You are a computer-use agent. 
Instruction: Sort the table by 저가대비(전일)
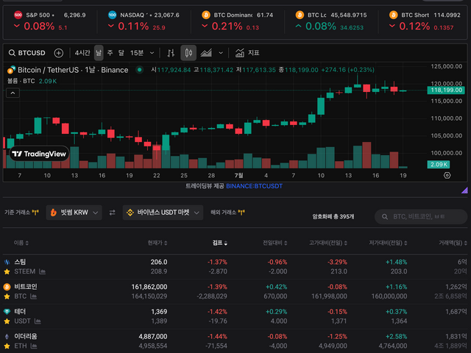(x=388, y=243)
